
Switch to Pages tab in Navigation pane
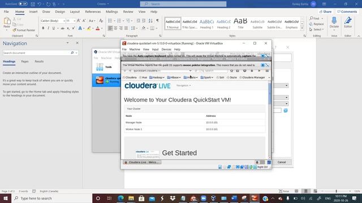tap(25, 61)
